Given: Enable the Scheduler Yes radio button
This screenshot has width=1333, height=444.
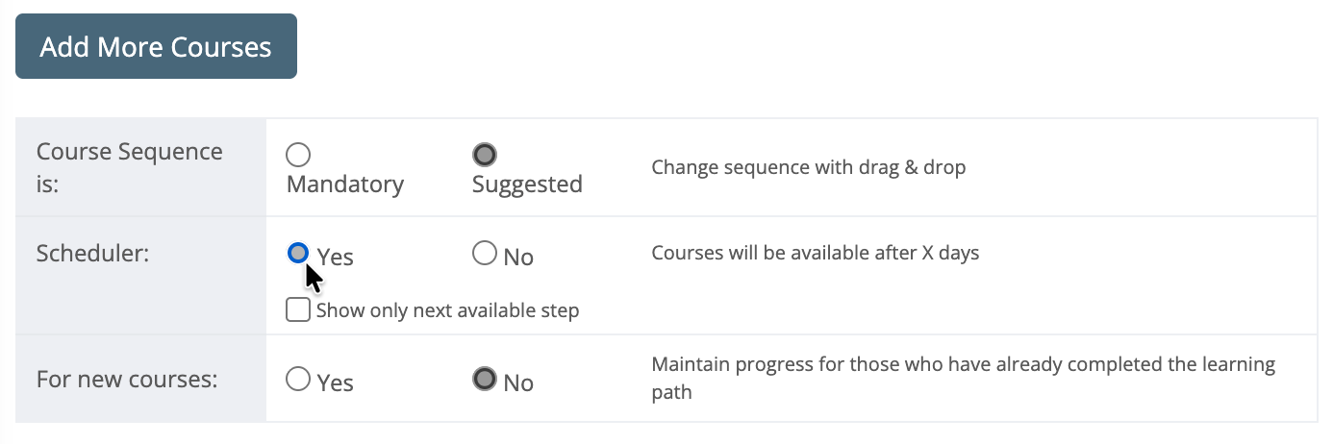Looking at the screenshot, I should click(x=298, y=253).
